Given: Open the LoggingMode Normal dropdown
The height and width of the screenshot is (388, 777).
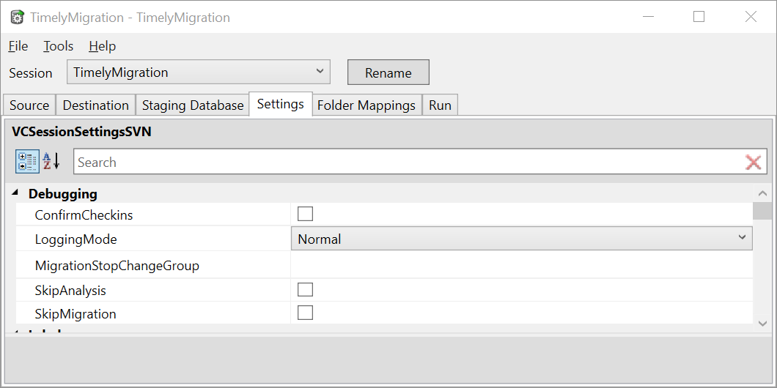Looking at the screenshot, I should [x=521, y=239].
